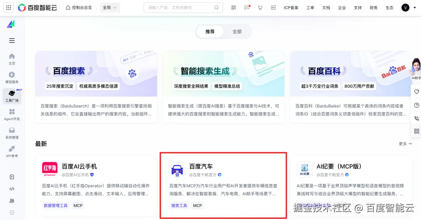Click the heart favorite icon on right
The image size is (421, 220).
point(416,92)
